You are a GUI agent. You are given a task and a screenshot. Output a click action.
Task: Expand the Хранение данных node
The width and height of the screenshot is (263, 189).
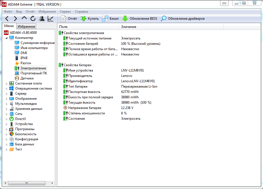(7, 109)
